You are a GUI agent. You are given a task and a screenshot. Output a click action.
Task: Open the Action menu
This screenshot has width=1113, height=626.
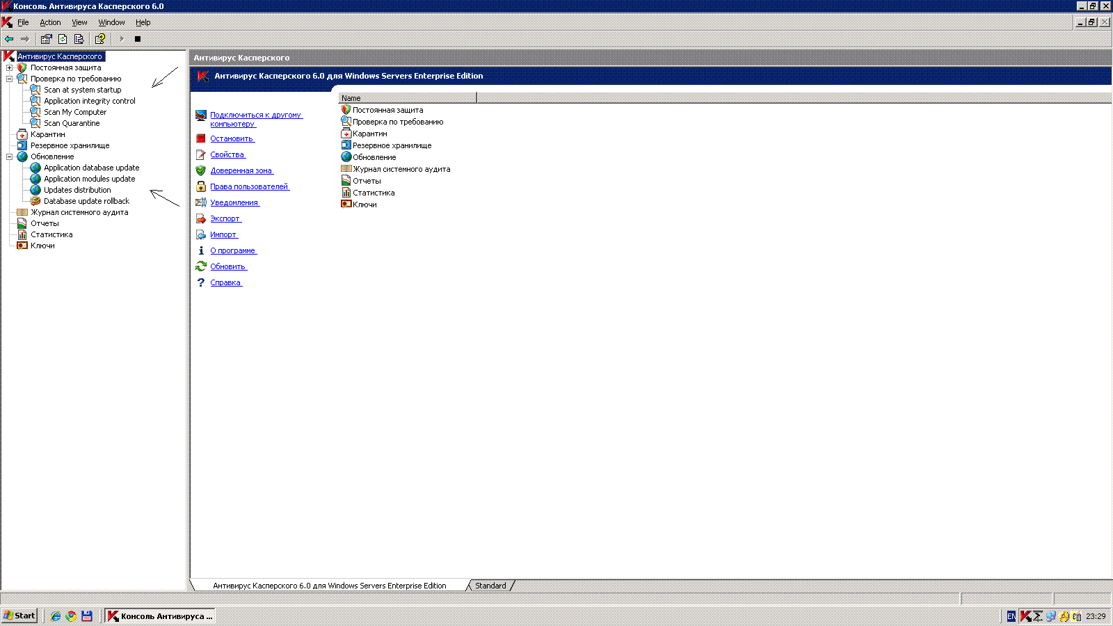pos(50,22)
